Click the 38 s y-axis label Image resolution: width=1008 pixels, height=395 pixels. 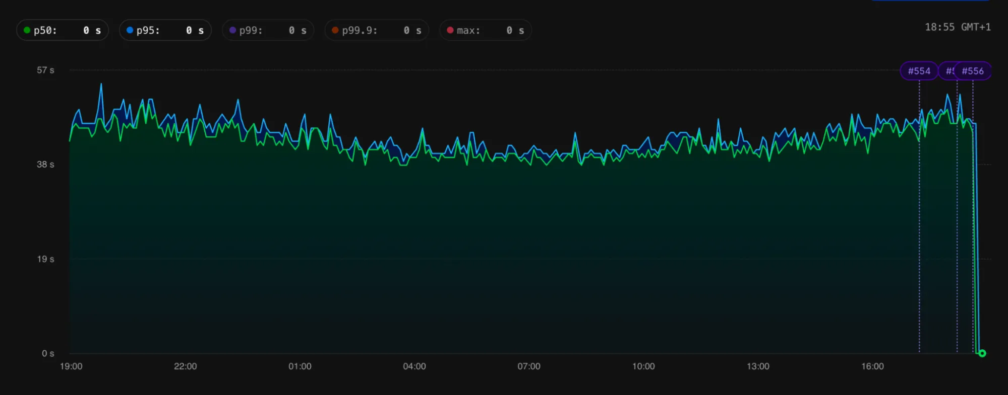(x=45, y=165)
